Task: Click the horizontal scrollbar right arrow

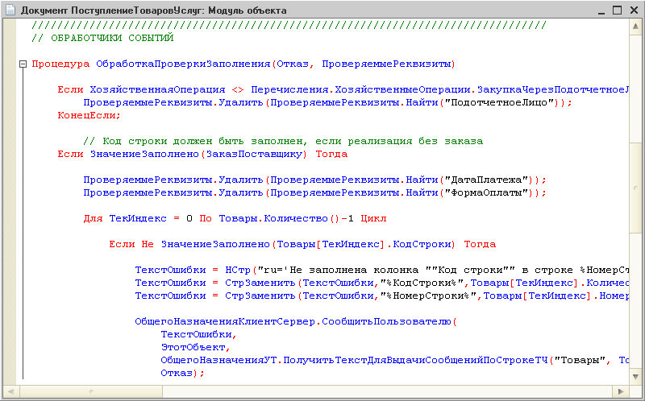Action: (x=621, y=391)
